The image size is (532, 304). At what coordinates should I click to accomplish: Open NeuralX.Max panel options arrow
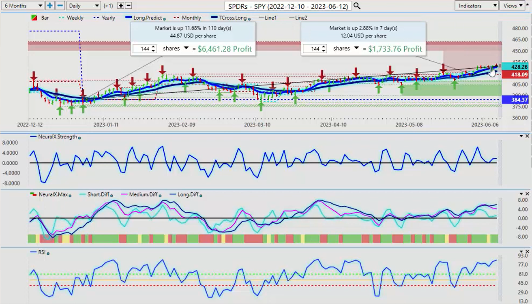521,194
